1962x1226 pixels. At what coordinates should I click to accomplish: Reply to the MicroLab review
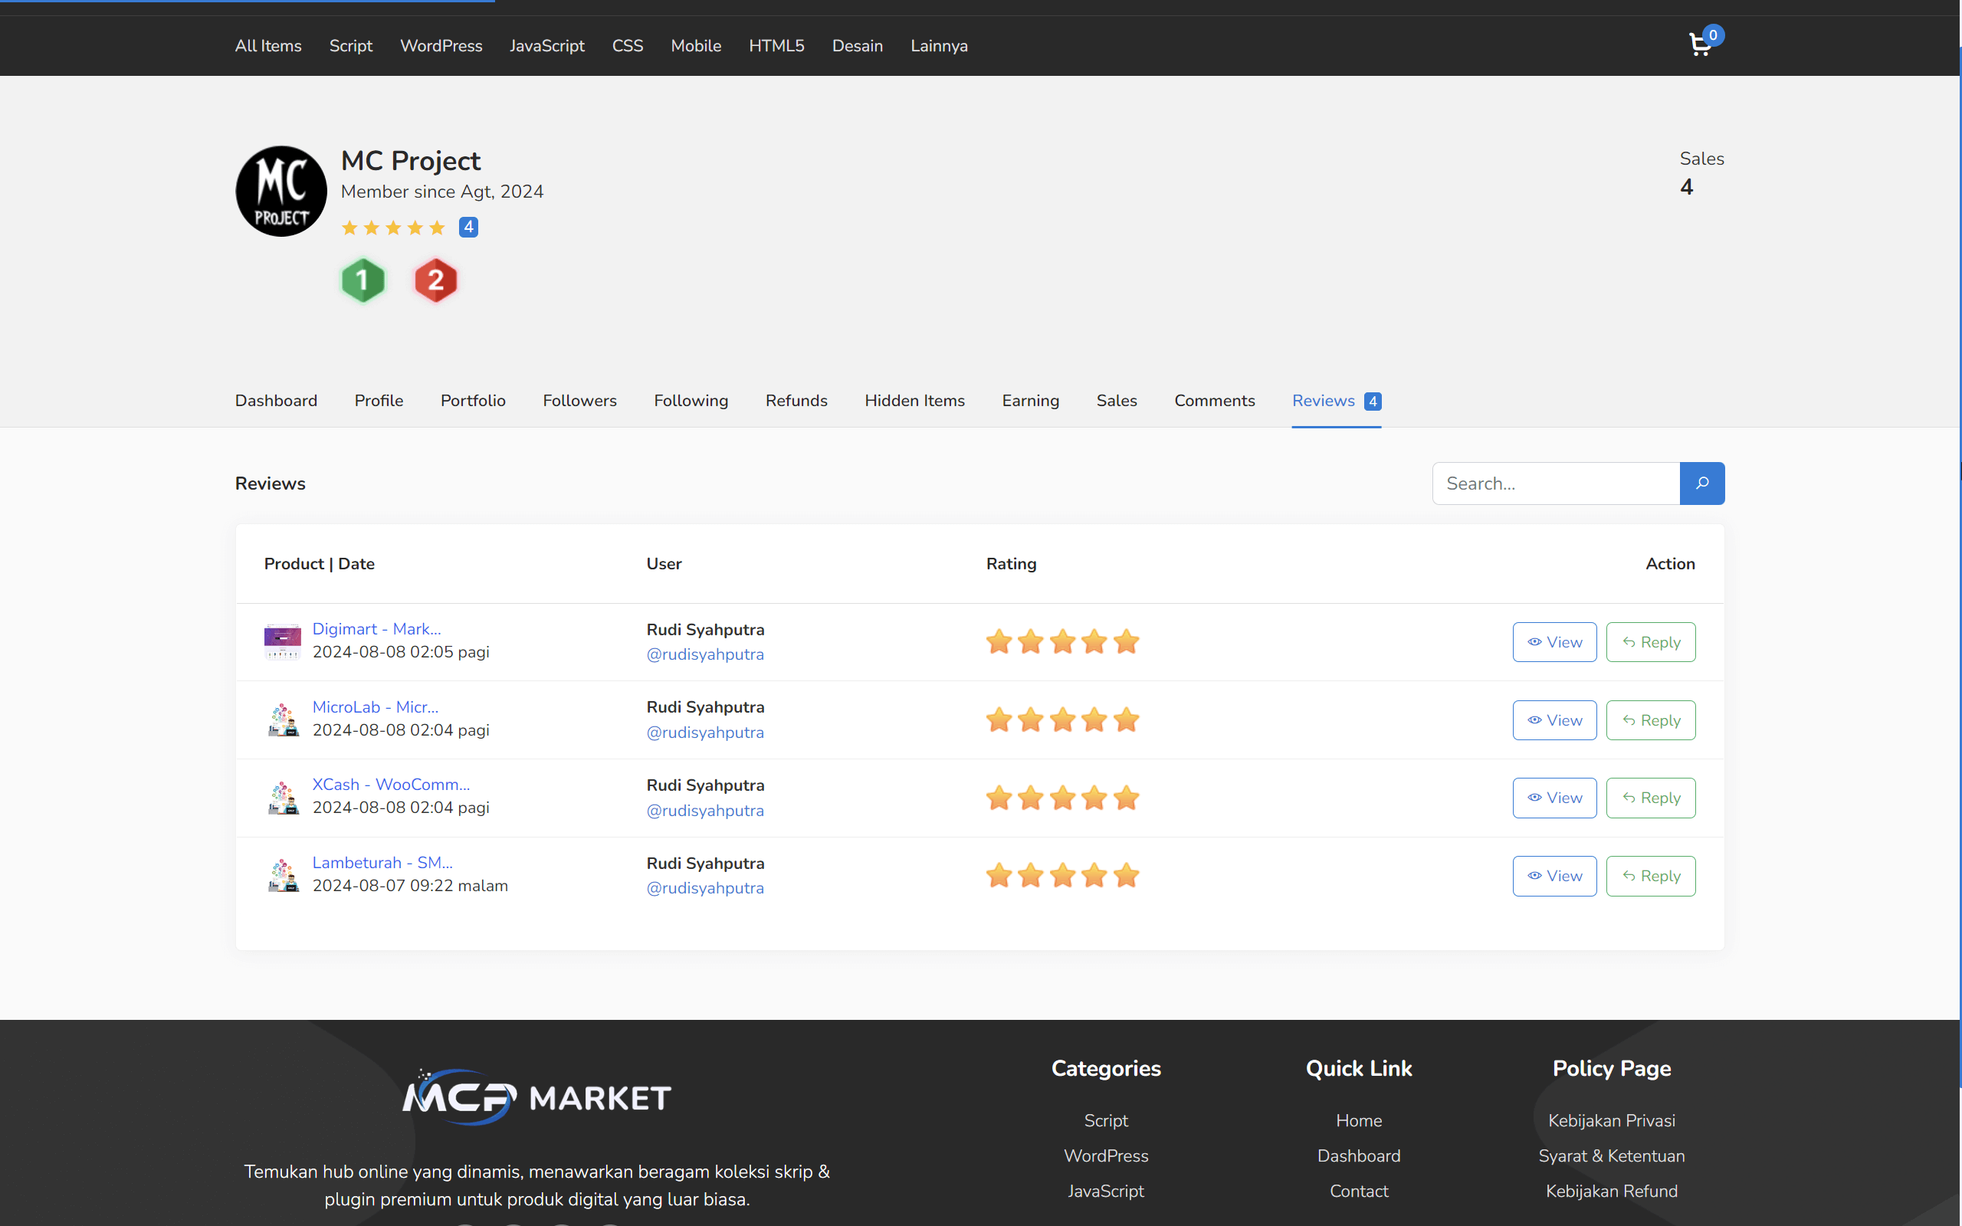1651,720
